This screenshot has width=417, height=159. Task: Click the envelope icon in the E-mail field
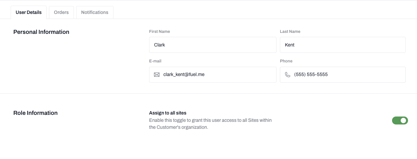[157, 75]
